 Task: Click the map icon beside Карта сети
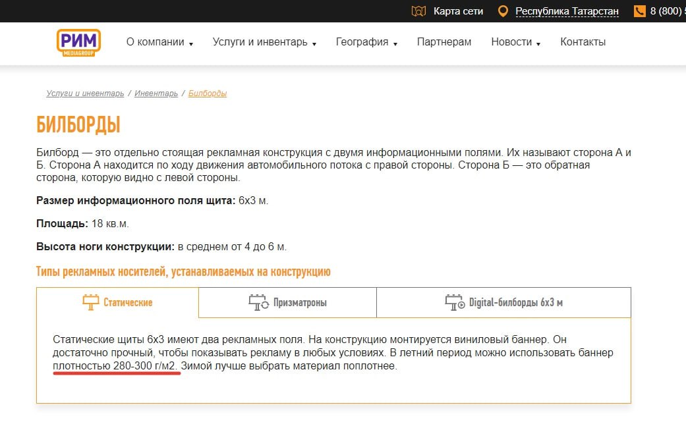coord(418,11)
